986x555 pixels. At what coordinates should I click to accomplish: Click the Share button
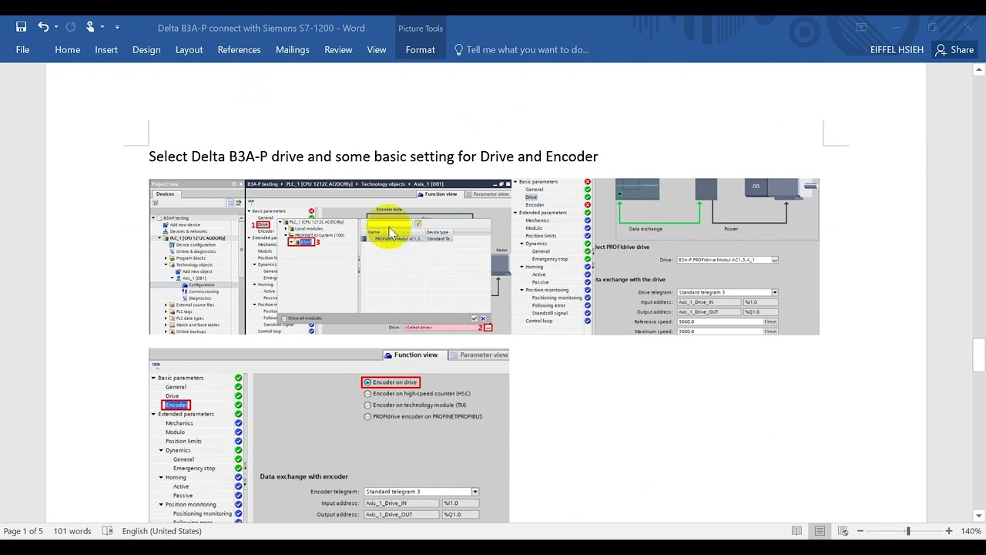coord(954,49)
